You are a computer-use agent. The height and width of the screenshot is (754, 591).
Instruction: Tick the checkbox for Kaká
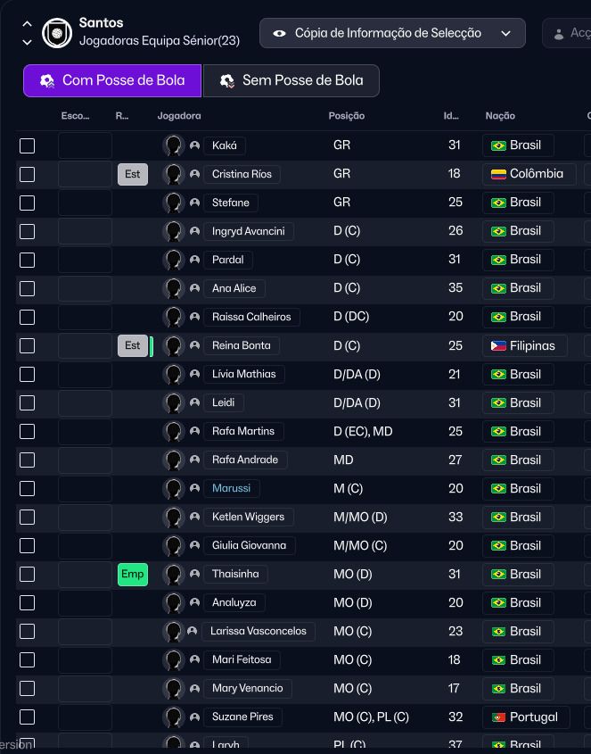28,145
